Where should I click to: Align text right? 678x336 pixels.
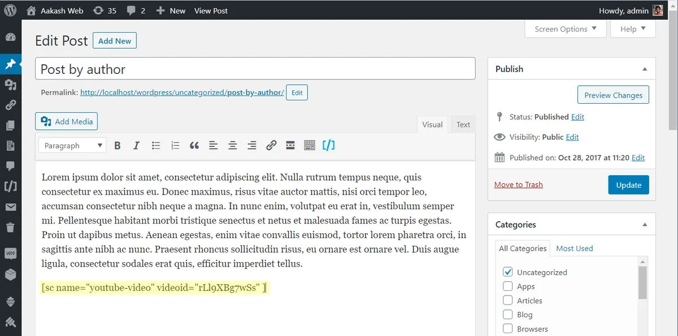pos(252,145)
